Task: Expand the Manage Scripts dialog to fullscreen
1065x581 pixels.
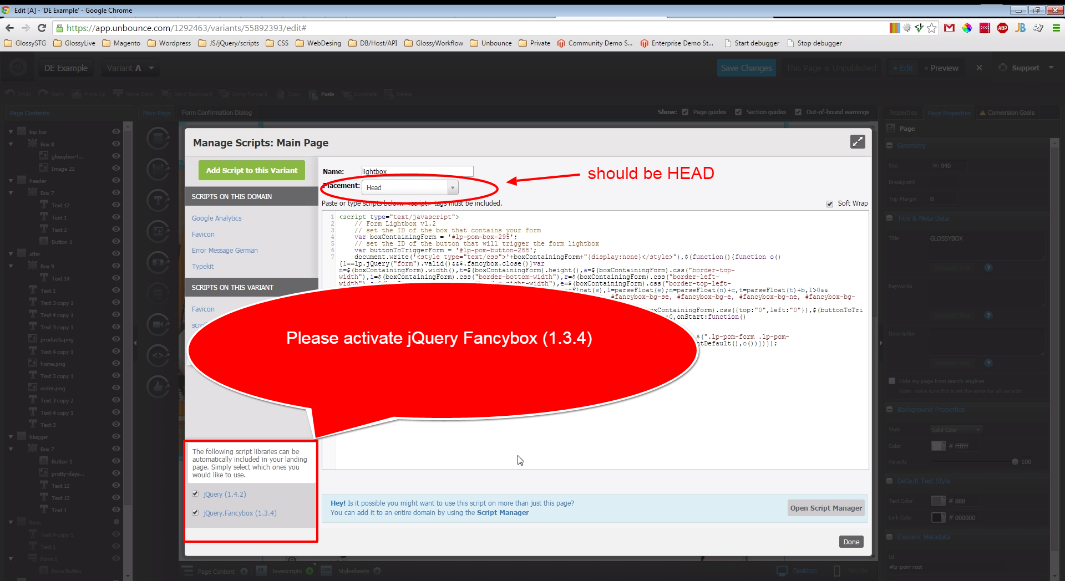Action: tap(858, 142)
